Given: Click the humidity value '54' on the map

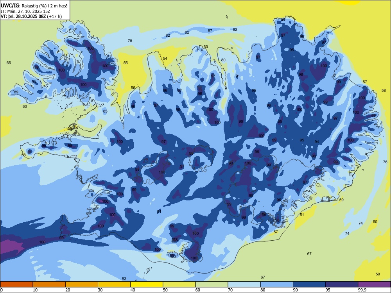Looking at the screenshot, I should point(165,59).
